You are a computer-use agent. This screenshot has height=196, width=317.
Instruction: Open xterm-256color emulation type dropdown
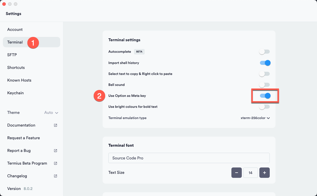click(255, 118)
